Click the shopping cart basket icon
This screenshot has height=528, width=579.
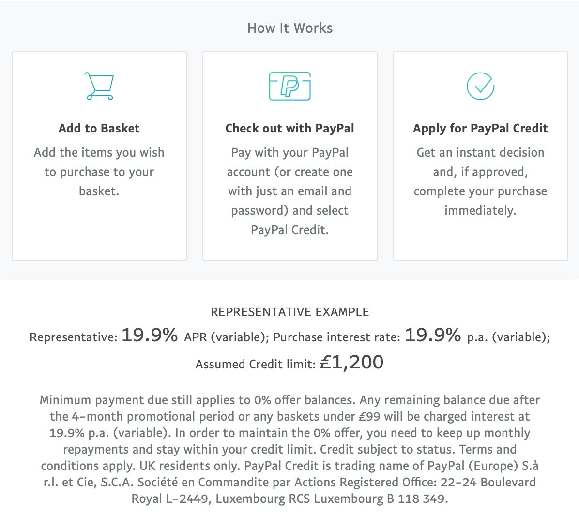click(99, 86)
